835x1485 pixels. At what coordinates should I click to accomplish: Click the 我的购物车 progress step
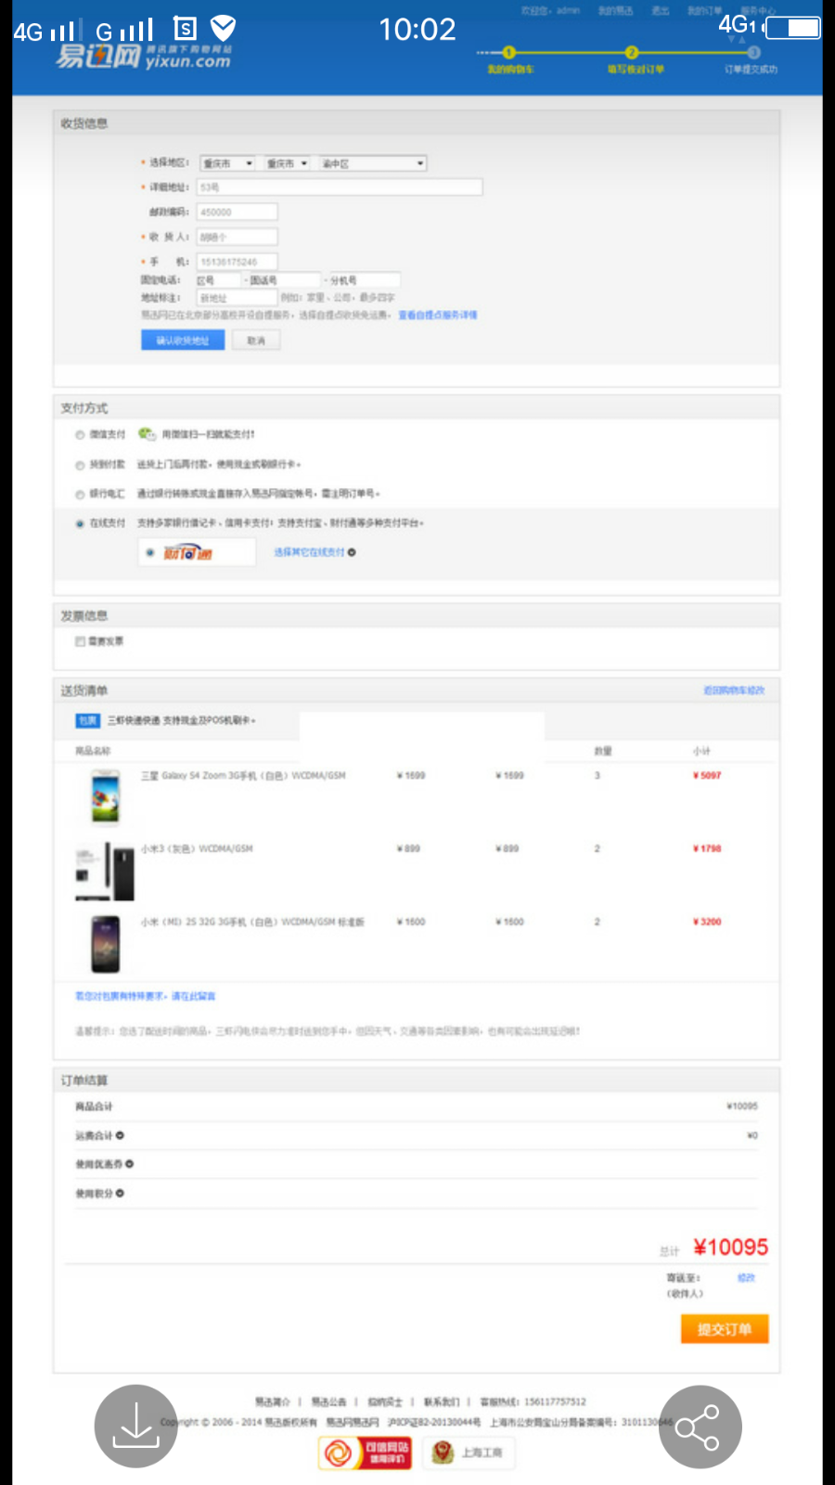(510, 61)
